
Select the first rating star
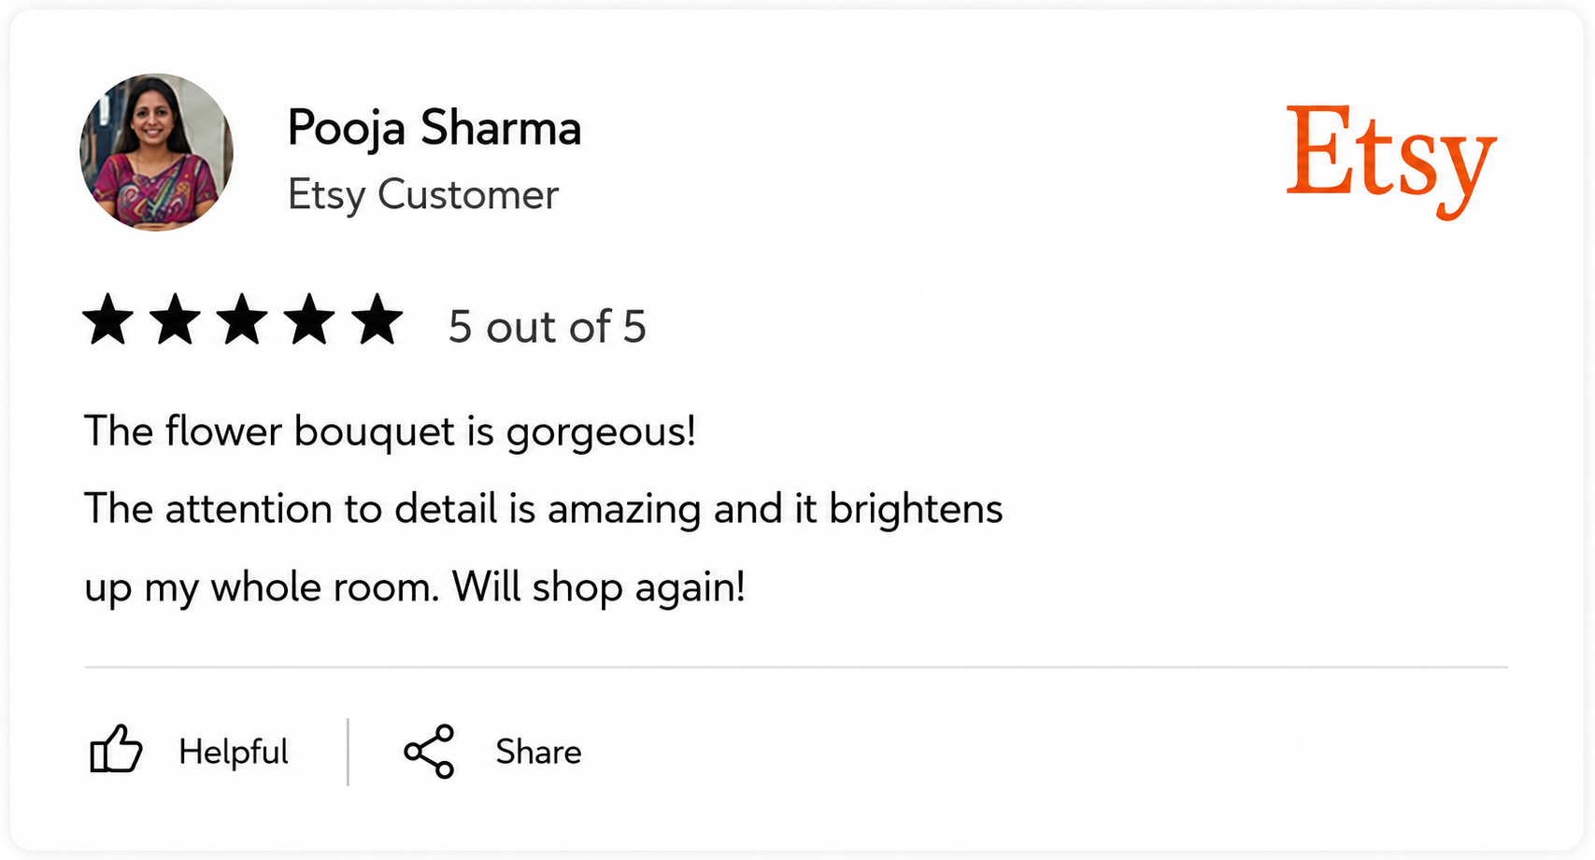108,319
